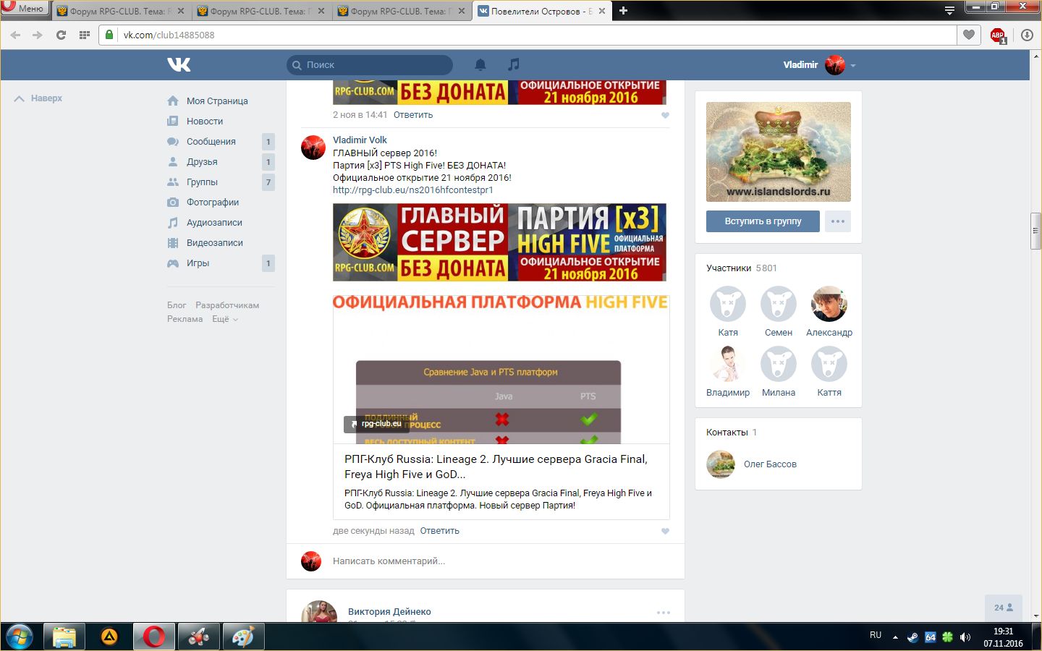The height and width of the screenshot is (651, 1042).
Task: Switch to the second Форум RPG-CLUB tab
Action: (x=260, y=11)
